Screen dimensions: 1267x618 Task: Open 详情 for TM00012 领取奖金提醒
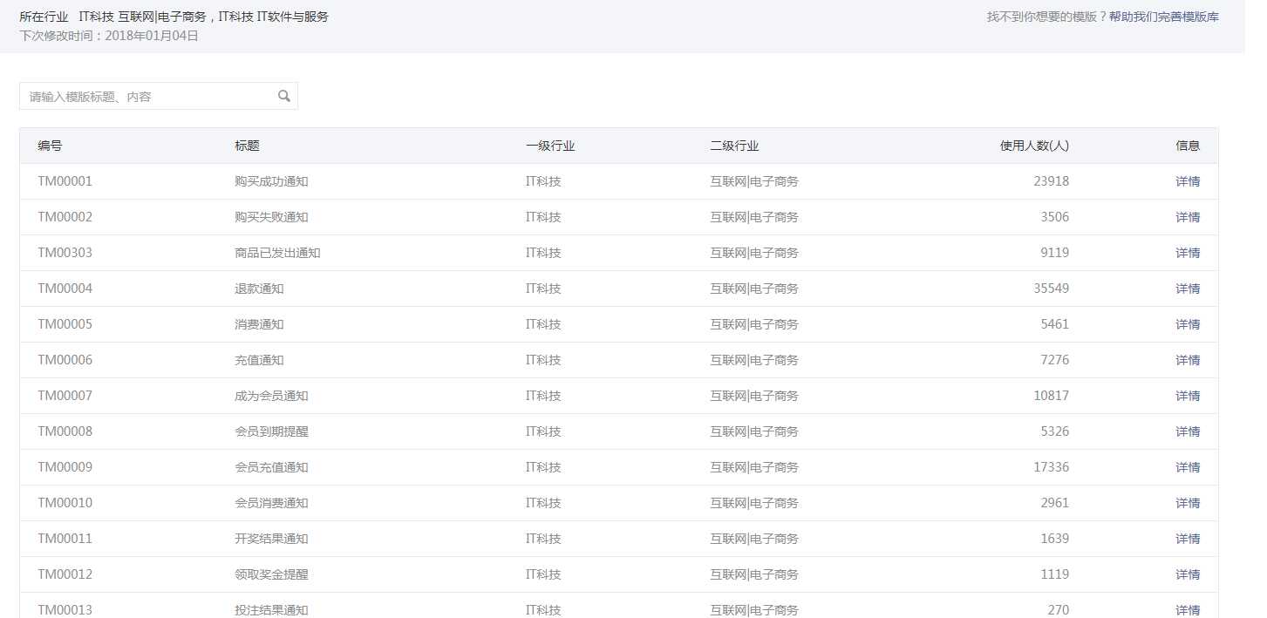(1188, 574)
